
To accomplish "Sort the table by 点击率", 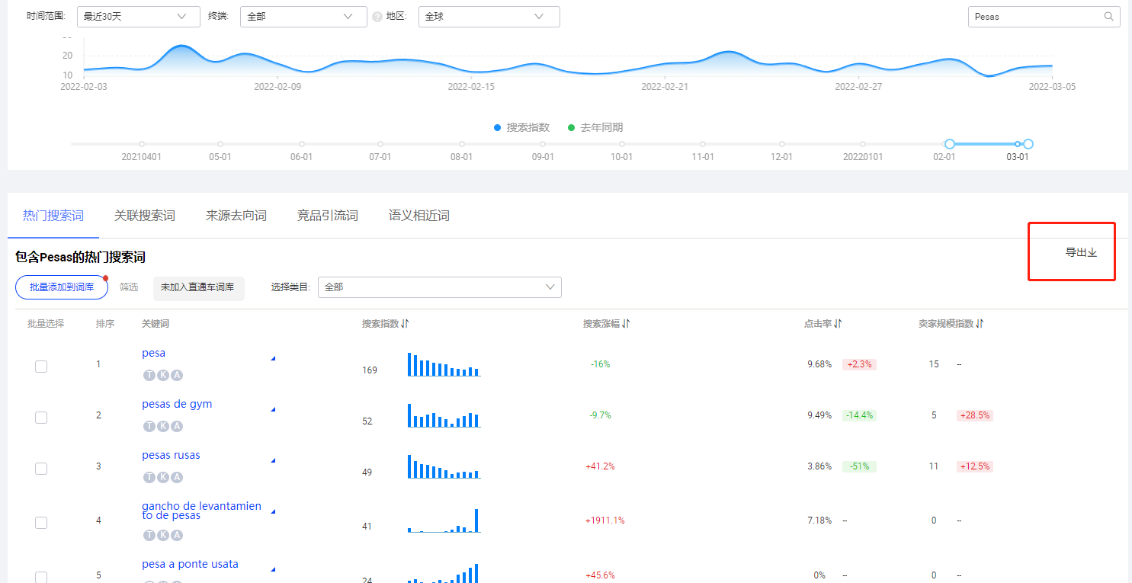I will [x=836, y=323].
